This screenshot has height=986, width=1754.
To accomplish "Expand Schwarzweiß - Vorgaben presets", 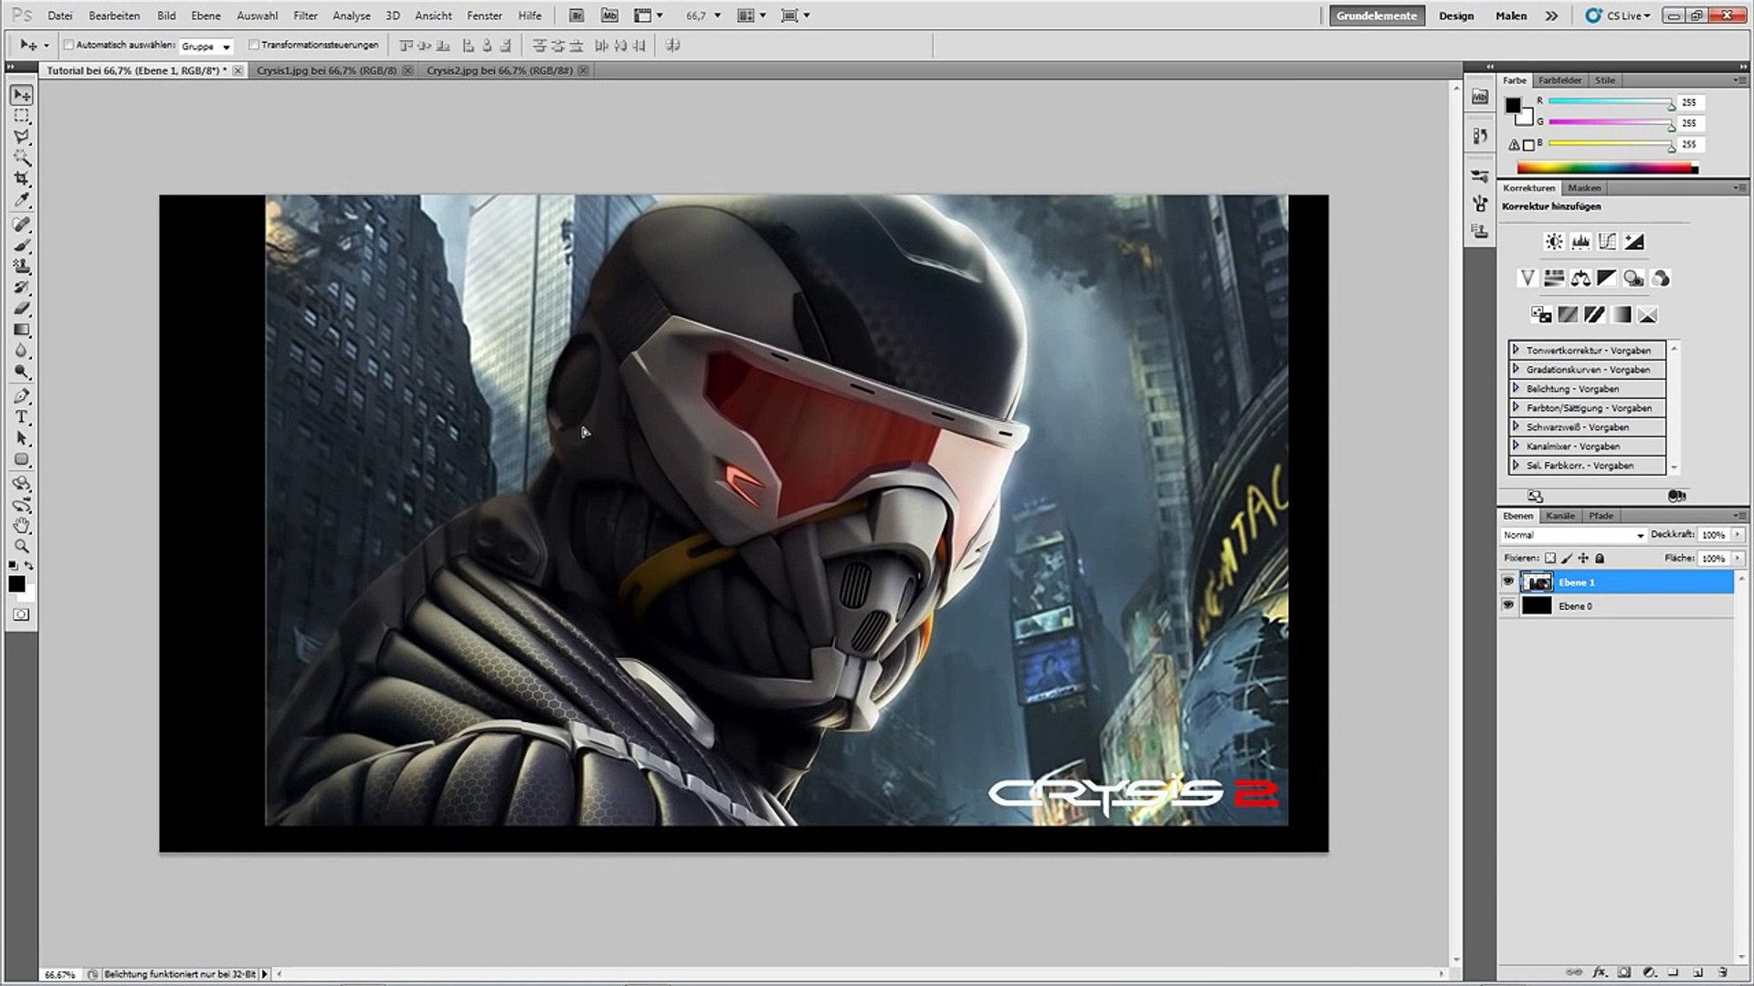I will tap(1516, 426).
